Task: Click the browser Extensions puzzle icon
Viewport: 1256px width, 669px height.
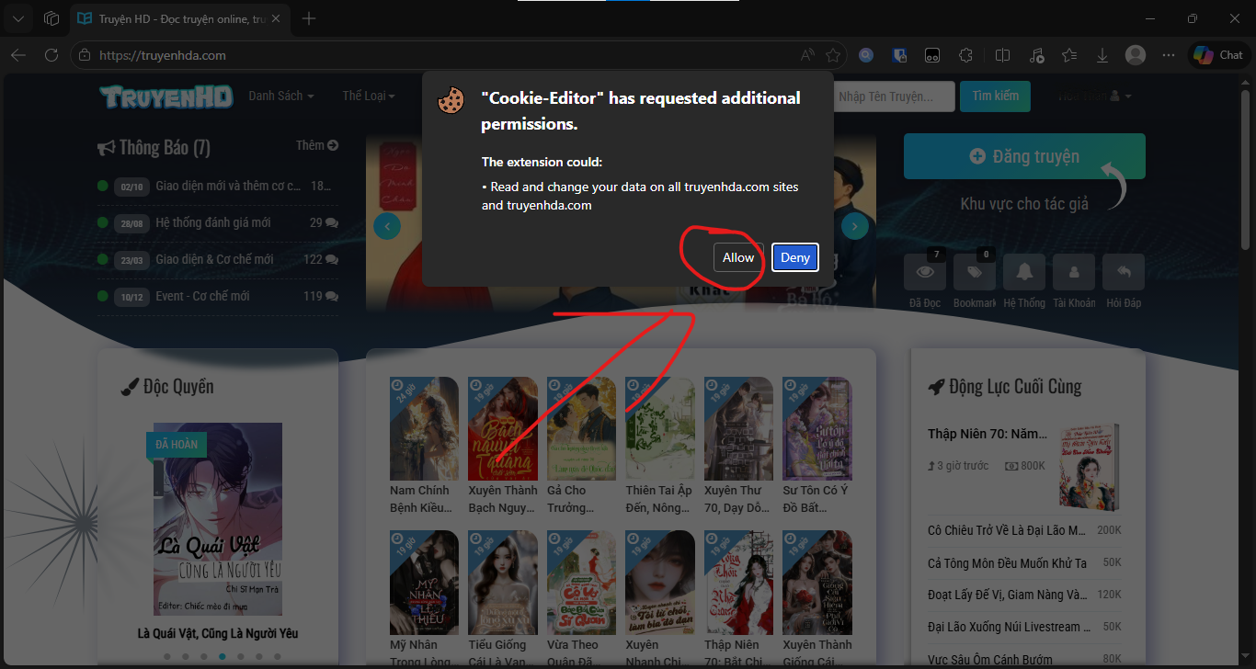Action: (x=965, y=55)
